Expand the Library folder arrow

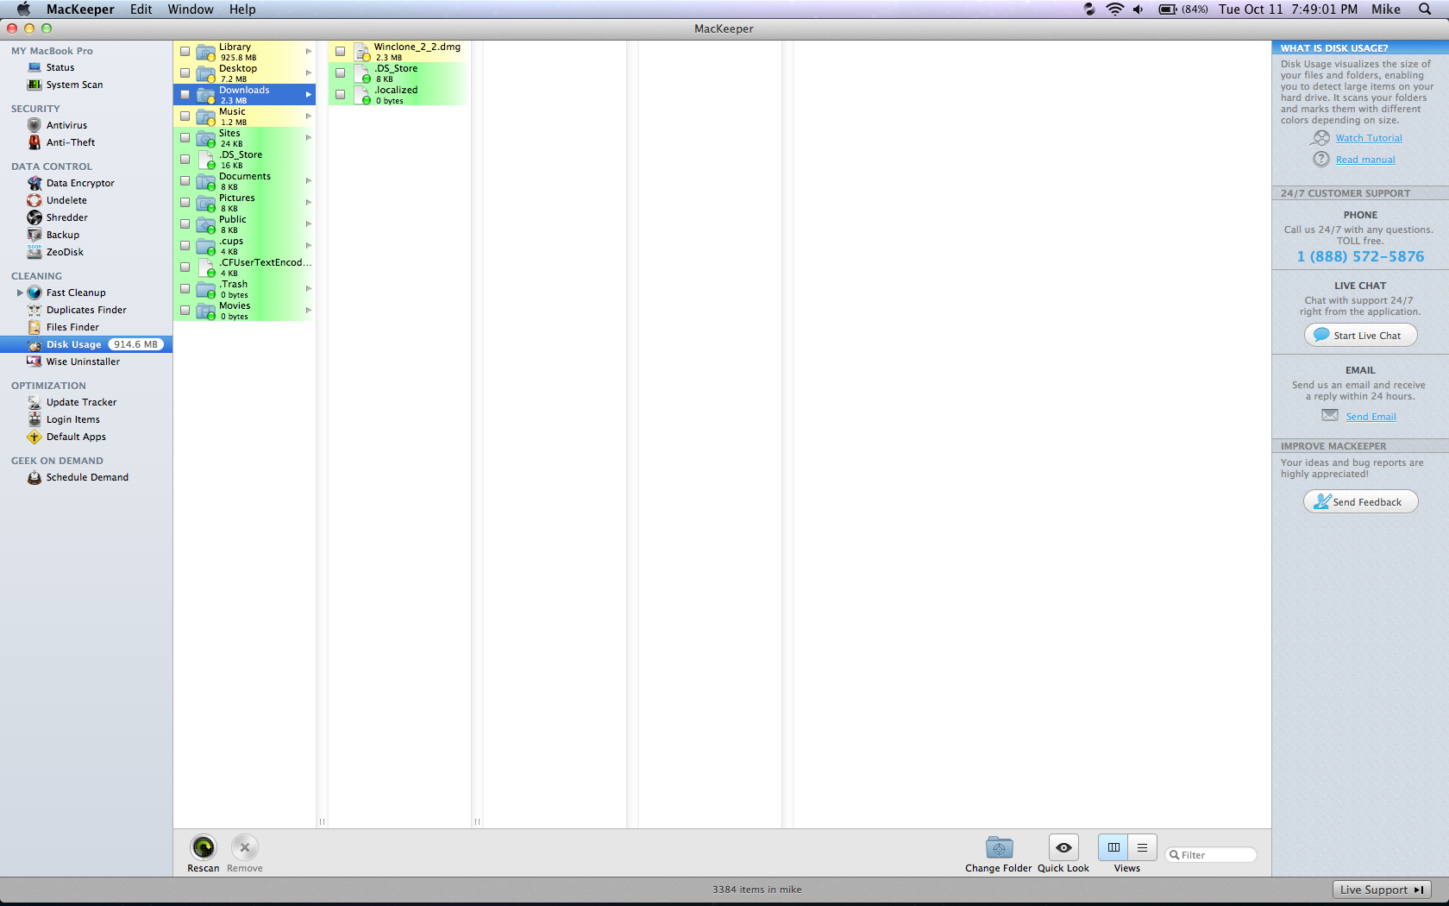(308, 52)
